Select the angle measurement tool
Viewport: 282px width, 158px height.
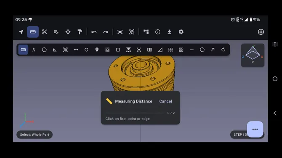pyautogui.click(x=55, y=50)
